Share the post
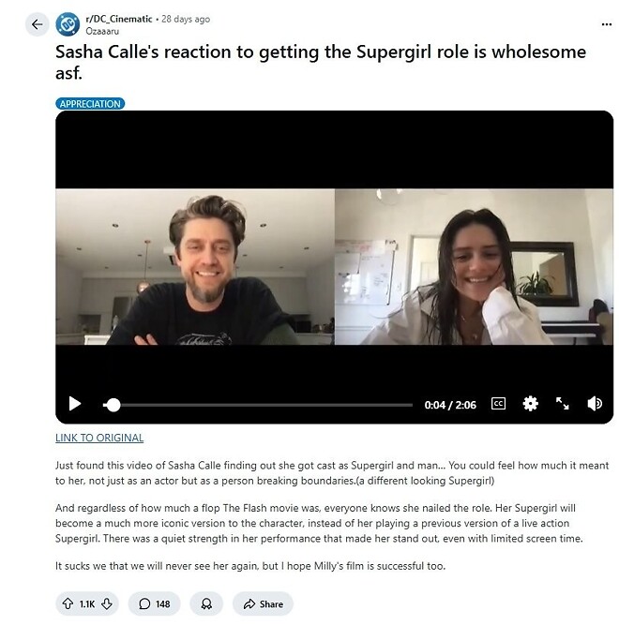 [x=263, y=603]
